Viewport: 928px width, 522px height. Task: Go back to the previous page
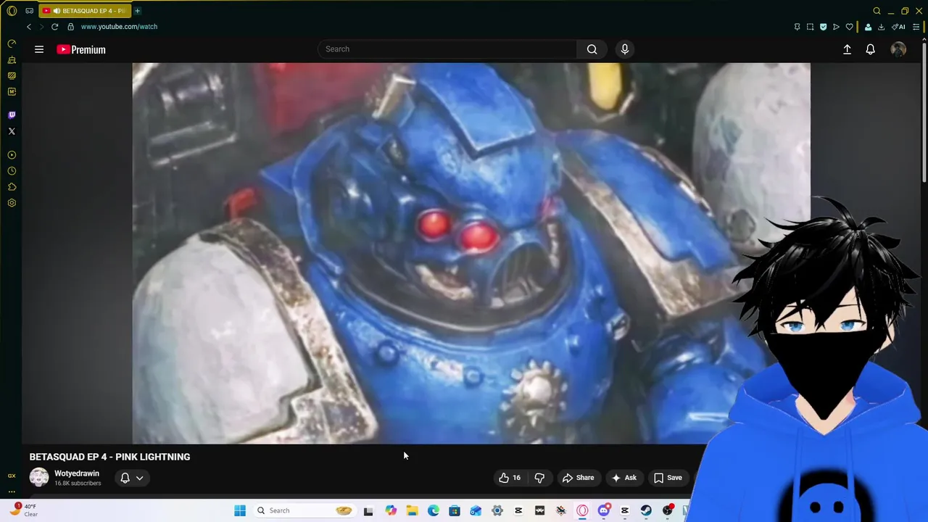coord(29,27)
